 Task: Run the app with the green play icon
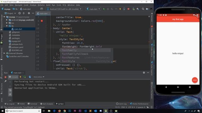click(x=104, y=9)
